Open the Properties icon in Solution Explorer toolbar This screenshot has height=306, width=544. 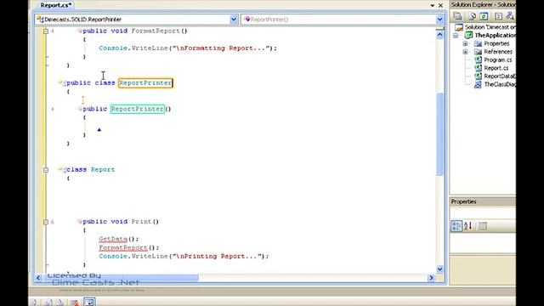click(x=457, y=16)
